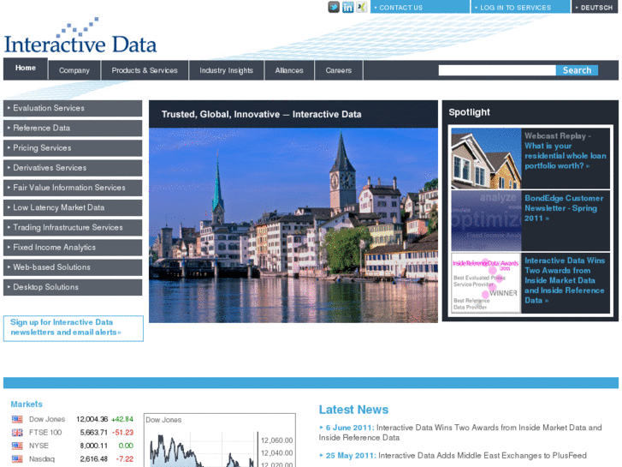Click the Latest News heading
Viewport: 622px width, 467px height.
(x=353, y=410)
